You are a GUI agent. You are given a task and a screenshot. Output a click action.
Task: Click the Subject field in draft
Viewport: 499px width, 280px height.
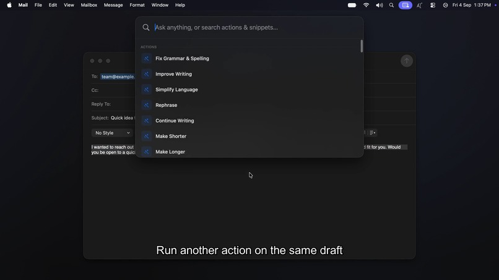tap(113, 118)
